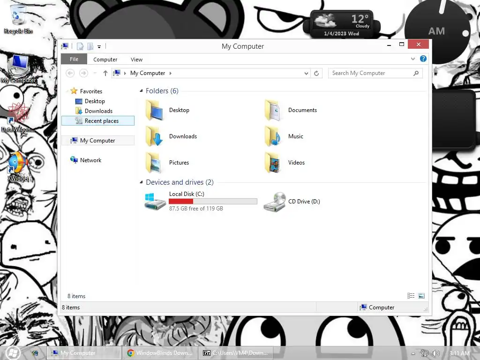Go up one level with Up arrow

tap(105, 73)
